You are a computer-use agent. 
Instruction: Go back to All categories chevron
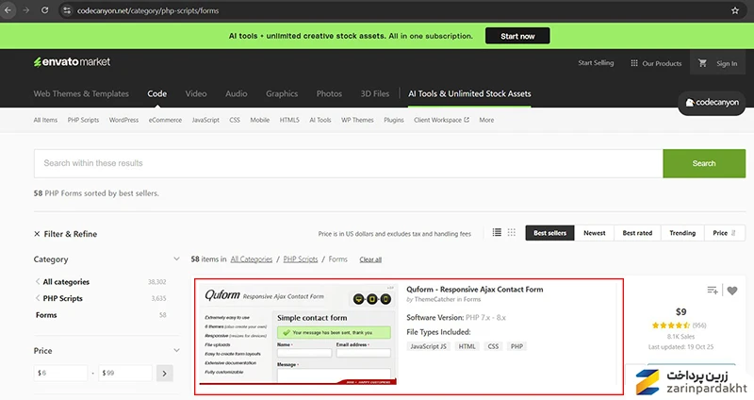[38, 281]
